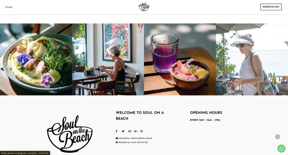Open the Google Plus icon
This screenshot has height=155, width=288.
[136, 131]
